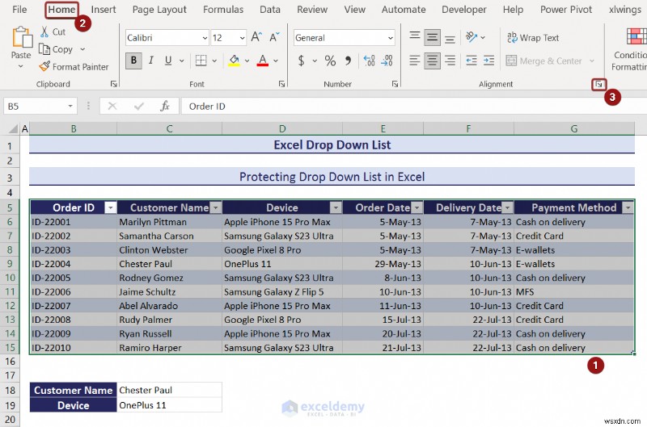Align text Right
The width and height of the screenshot is (647, 427).
point(450,61)
